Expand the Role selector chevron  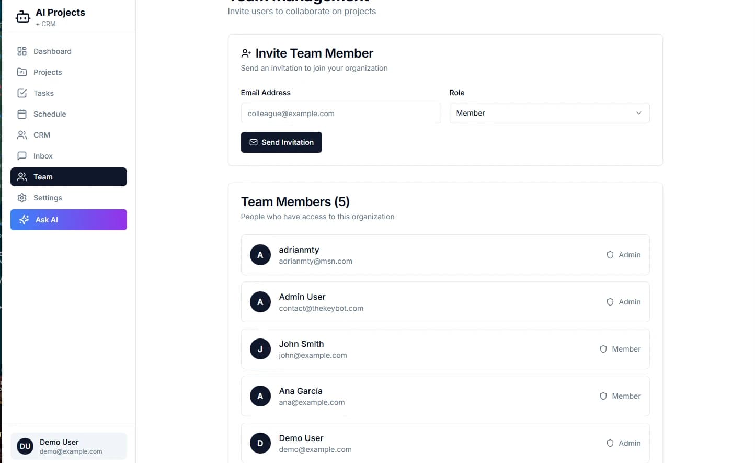pos(638,113)
